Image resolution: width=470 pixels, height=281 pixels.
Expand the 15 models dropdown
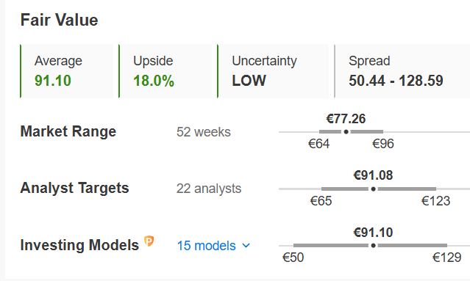coord(213,246)
